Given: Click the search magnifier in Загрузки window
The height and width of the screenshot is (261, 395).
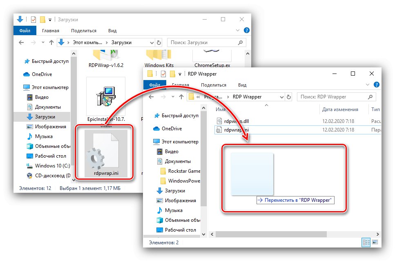Looking at the screenshot, I should tap(240, 42).
